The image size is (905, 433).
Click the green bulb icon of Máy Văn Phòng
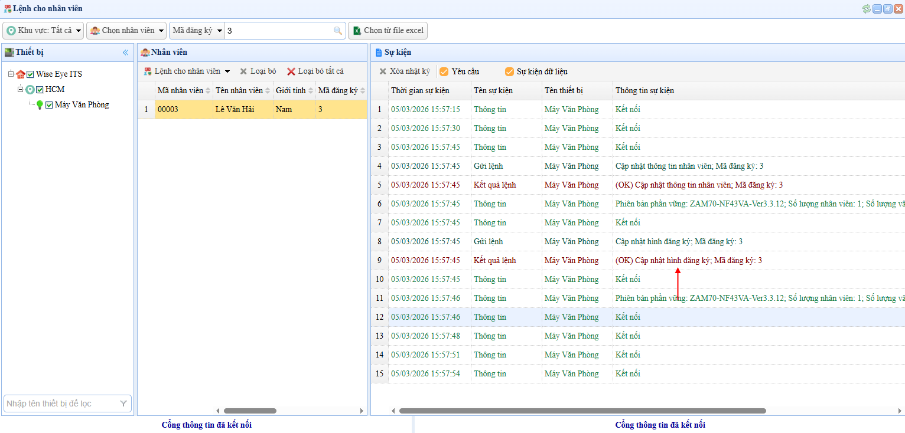tap(40, 105)
